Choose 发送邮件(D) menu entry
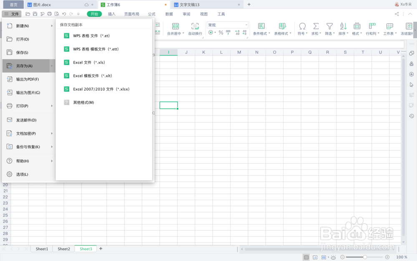The width and height of the screenshot is (417, 261). (28, 120)
